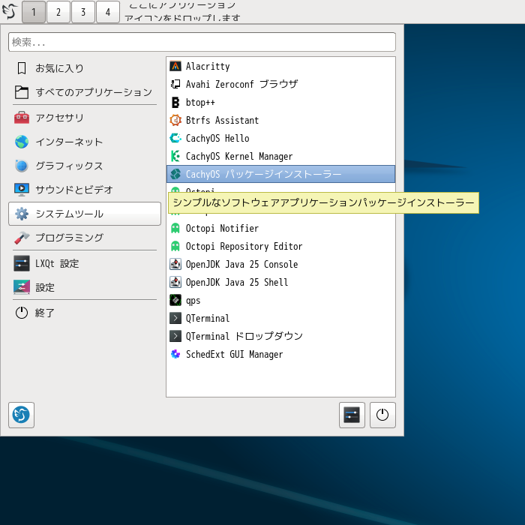The image size is (525, 525).
Task: Open btop++ system monitor
Action: [280, 102]
